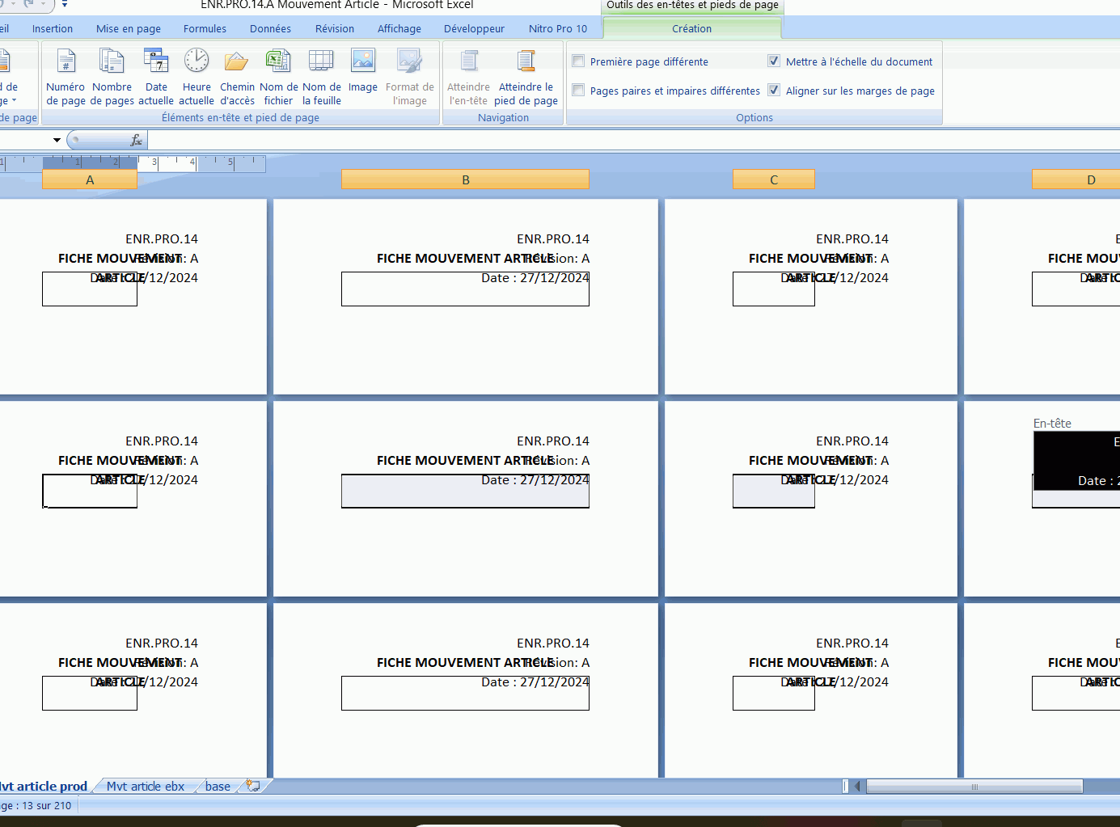The image size is (1120, 827).
Task: Uncheck Aligner sur les marges de page
Action: pyautogui.click(x=774, y=90)
